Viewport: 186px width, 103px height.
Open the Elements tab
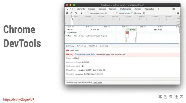[x=81, y=9]
